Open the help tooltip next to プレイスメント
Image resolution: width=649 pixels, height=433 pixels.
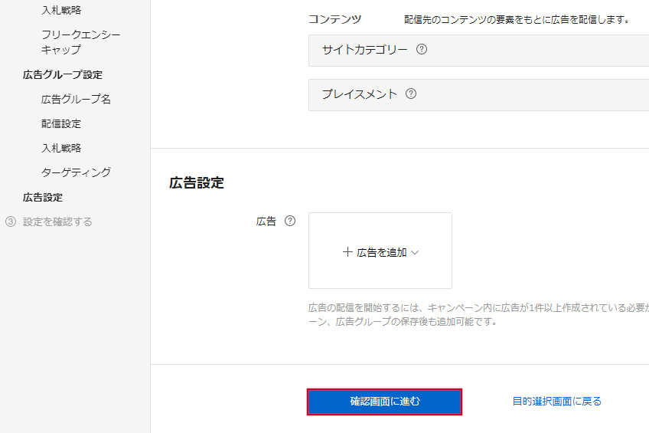tap(411, 94)
